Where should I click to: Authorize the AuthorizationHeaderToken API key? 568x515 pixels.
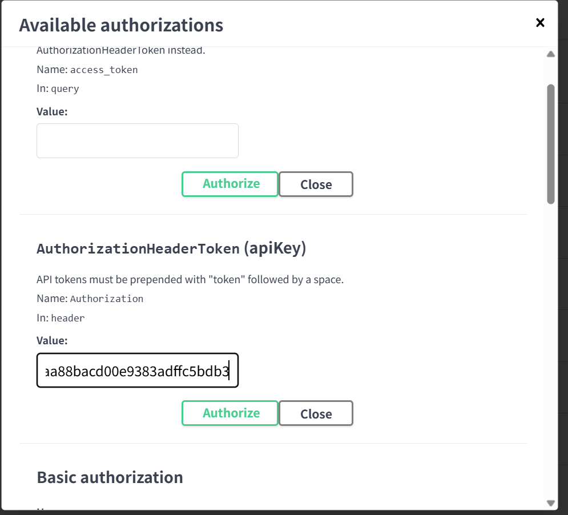point(230,413)
